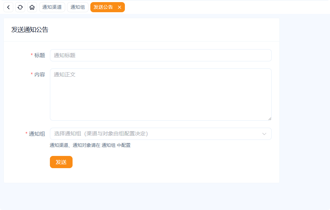Viewport: 330px width, 210px height.
Task: Click the 内容 field label
Action: (40, 75)
